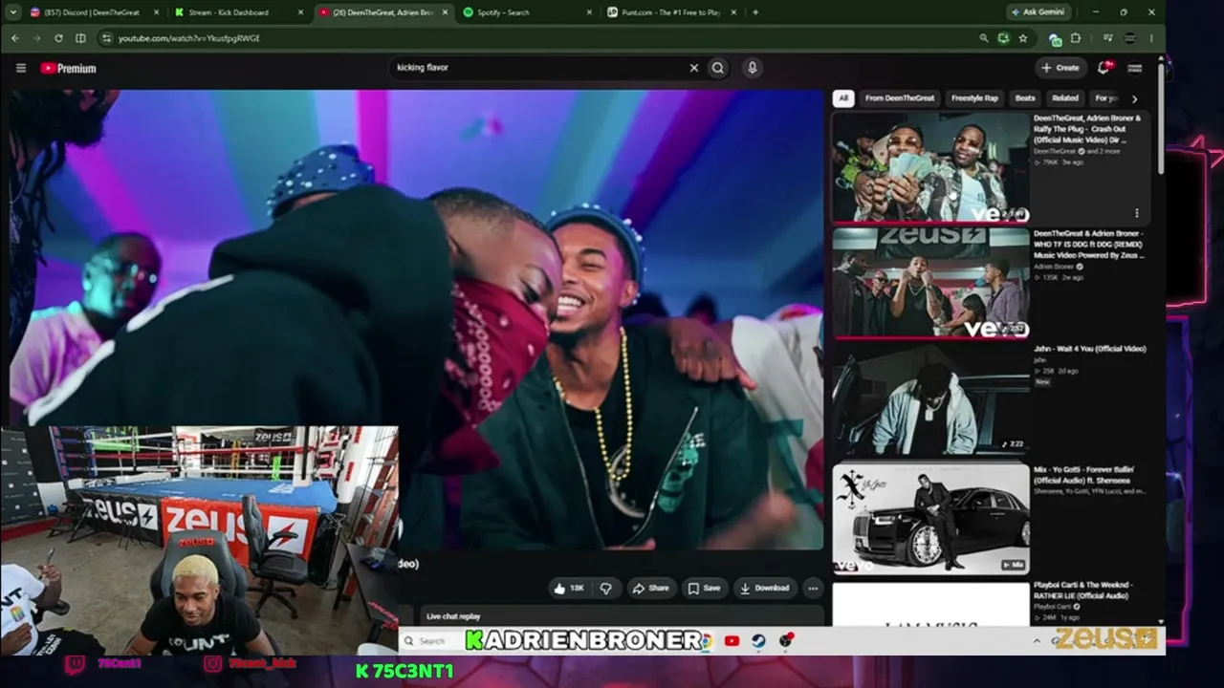This screenshot has width=1224, height=688.
Task: Open the OBS icon on the taskbar
Action: click(786, 641)
